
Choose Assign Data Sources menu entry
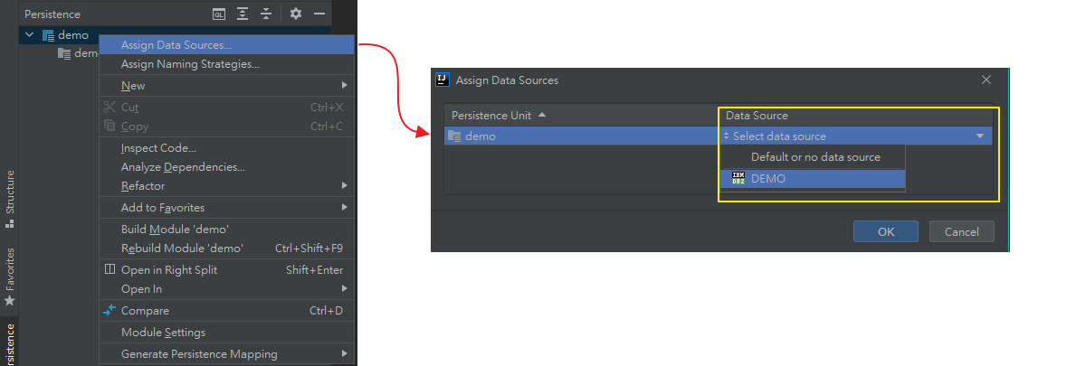click(176, 44)
